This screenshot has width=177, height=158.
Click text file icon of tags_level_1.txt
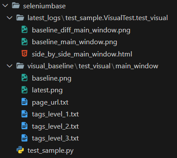(24, 114)
